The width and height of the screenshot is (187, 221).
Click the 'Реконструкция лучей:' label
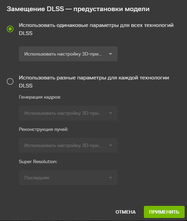point(43,129)
